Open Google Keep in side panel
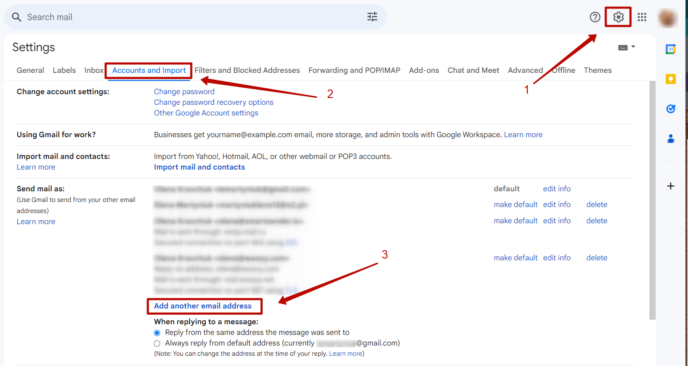Image resolution: width=688 pixels, height=366 pixels. pyautogui.click(x=671, y=79)
